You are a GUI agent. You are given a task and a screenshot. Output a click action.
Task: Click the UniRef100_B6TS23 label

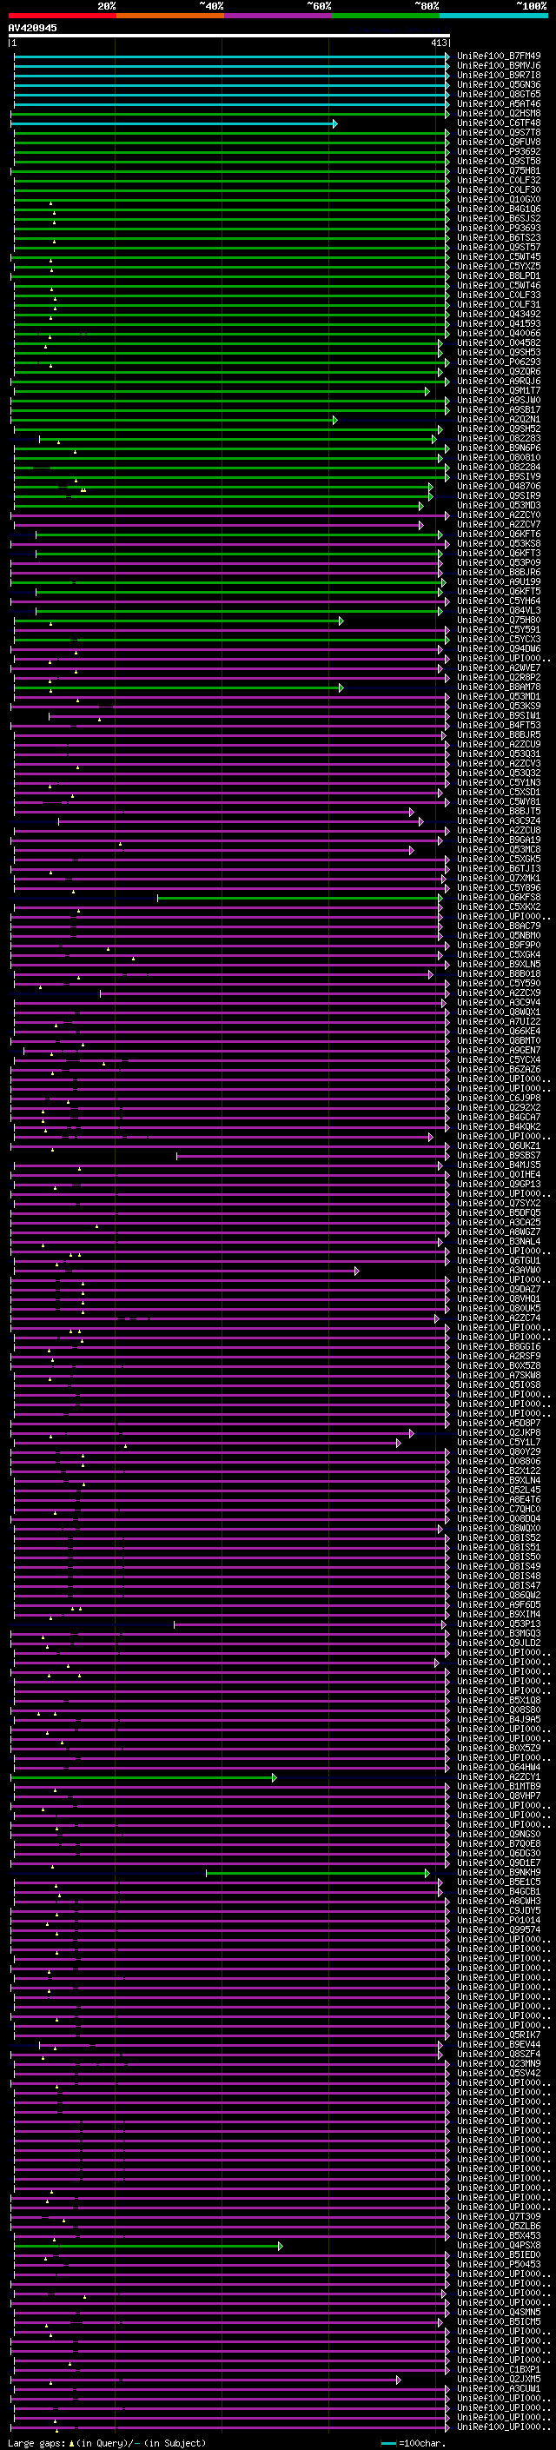tap(499, 236)
